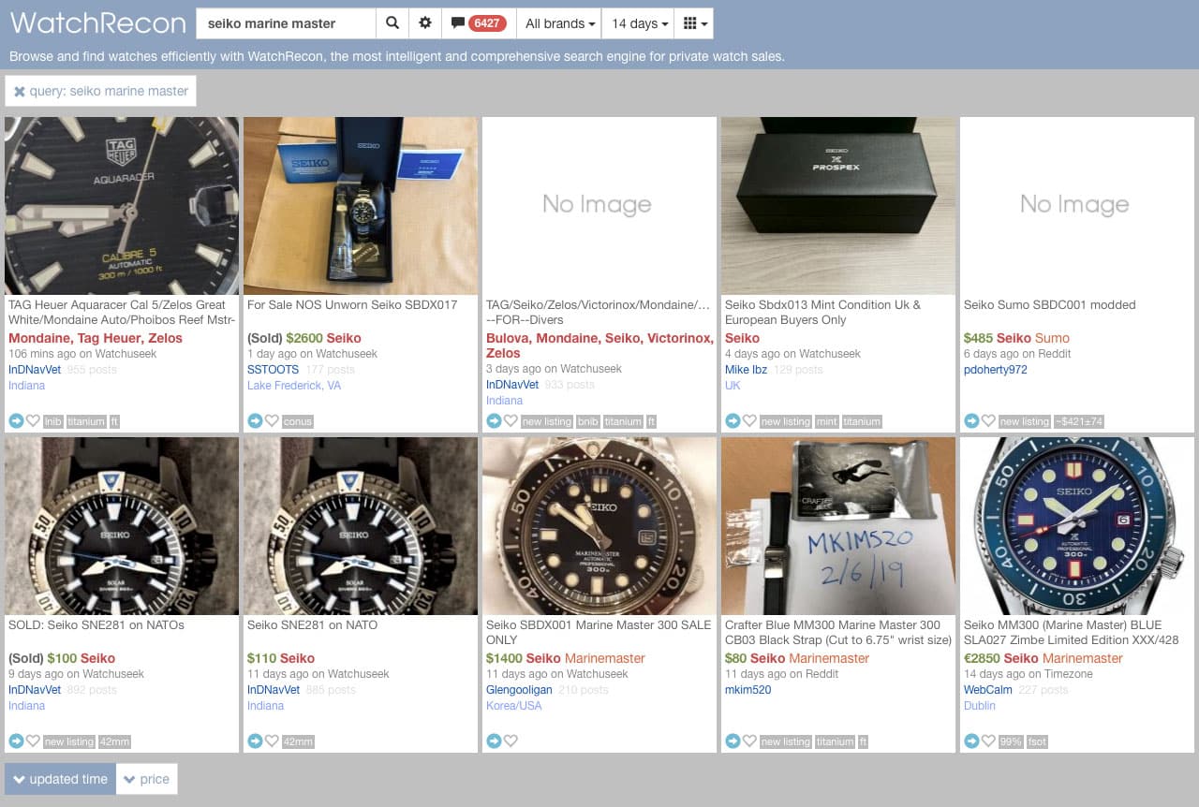The width and height of the screenshot is (1199, 807).
Task: Favorite the Seiko Sumo SBDC001 heart
Action: point(988,421)
